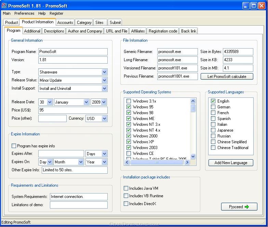Screen dimensions: 268x227
Task: Enable Includes VB Runtime checkbox
Action: [x=126, y=196]
